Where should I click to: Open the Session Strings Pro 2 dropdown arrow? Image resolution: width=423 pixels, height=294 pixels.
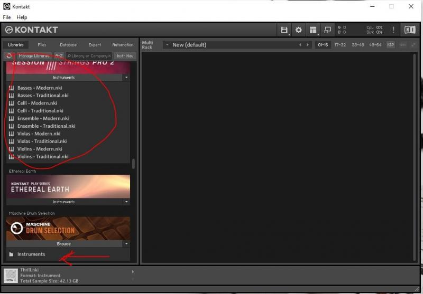tap(126, 78)
